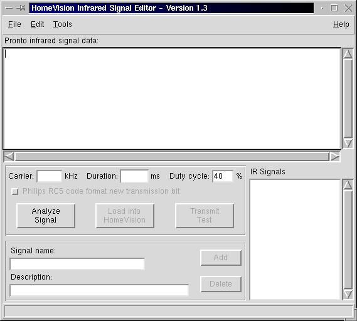Click the signal data vertical scrollbar track

click(x=348, y=98)
